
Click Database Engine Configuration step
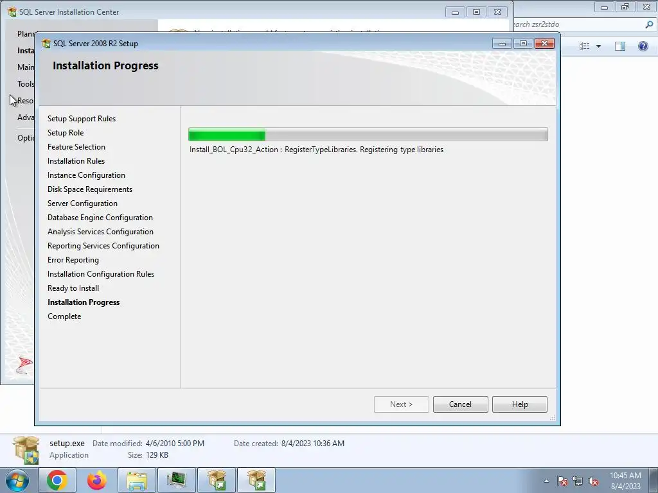pos(100,218)
